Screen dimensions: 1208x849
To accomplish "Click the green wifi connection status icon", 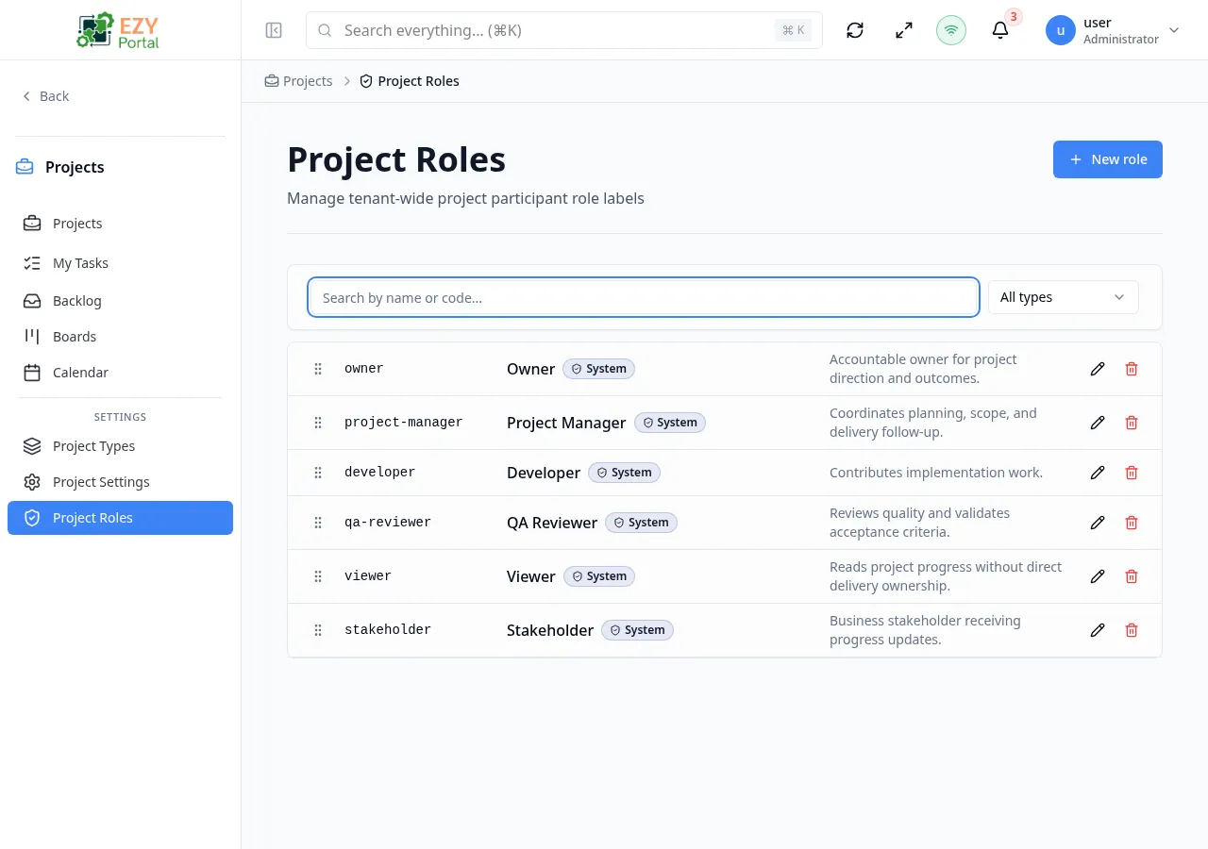I will coord(951,30).
